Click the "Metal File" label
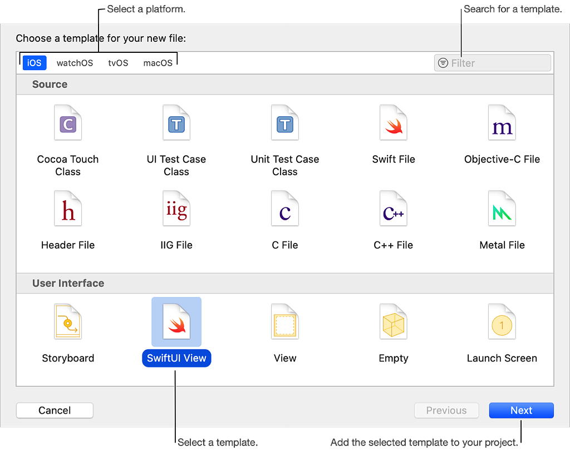 click(502, 245)
